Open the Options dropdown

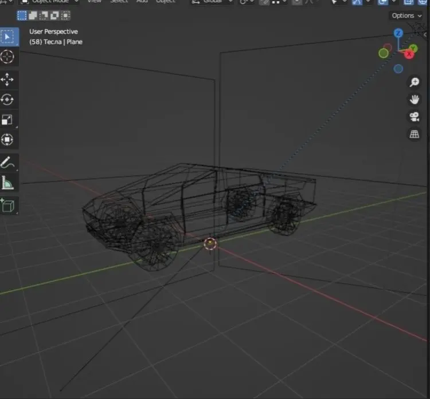click(406, 15)
